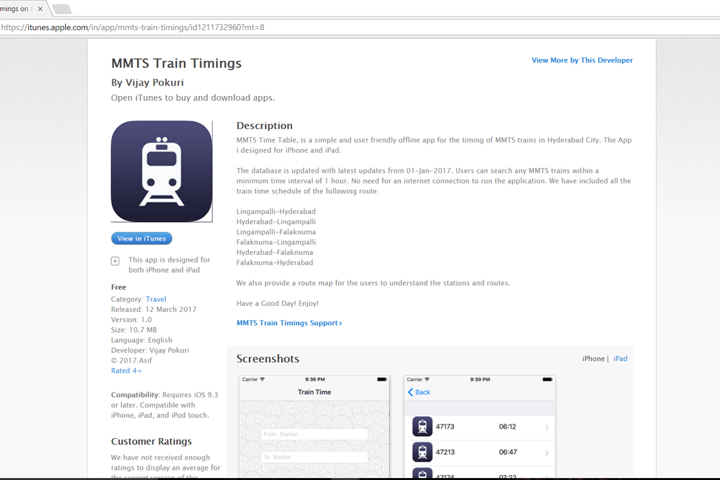Click the Lingampalli-Hyderabad route line
The height and width of the screenshot is (480, 720).
tap(276, 211)
